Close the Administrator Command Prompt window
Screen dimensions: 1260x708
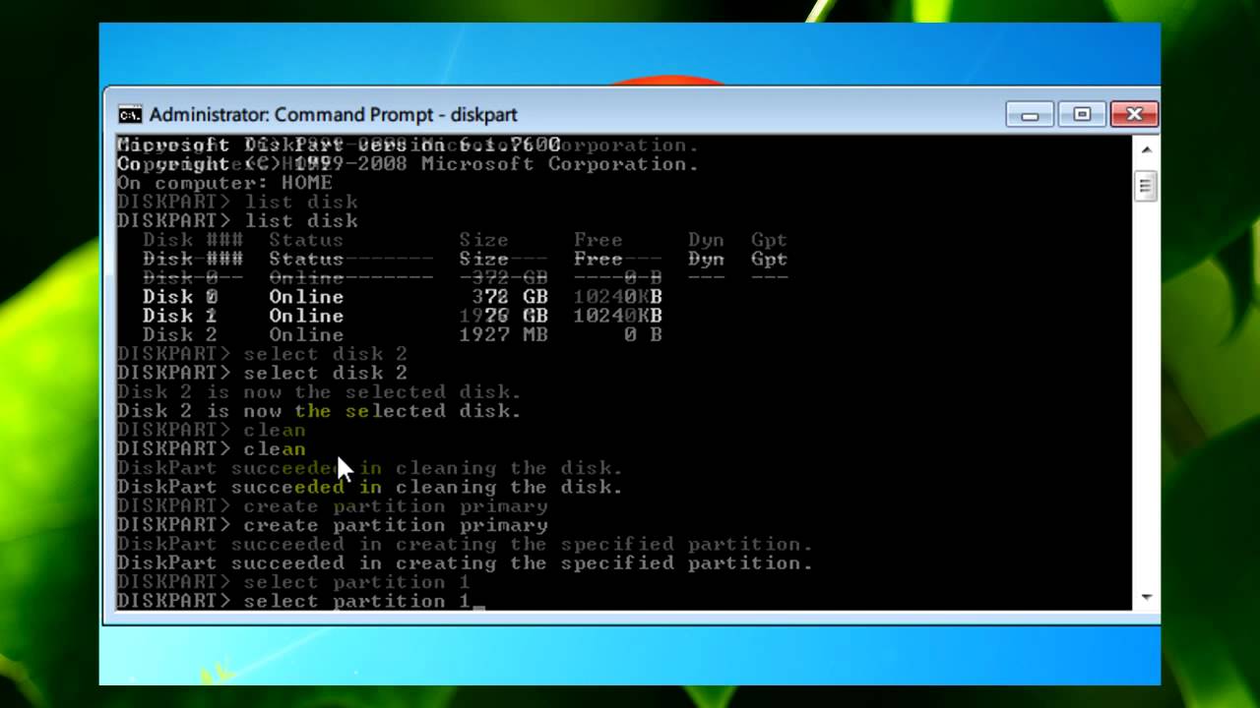pyautogui.click(x=1134, y=115)
